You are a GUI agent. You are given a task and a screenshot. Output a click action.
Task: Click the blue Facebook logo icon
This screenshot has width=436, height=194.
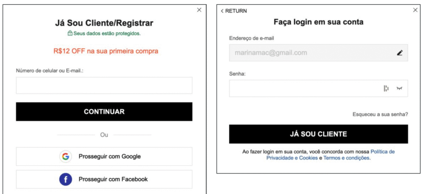point(66,179)
